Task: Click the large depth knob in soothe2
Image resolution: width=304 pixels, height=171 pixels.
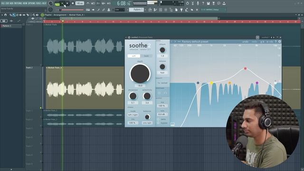Action: pos(140,74)
